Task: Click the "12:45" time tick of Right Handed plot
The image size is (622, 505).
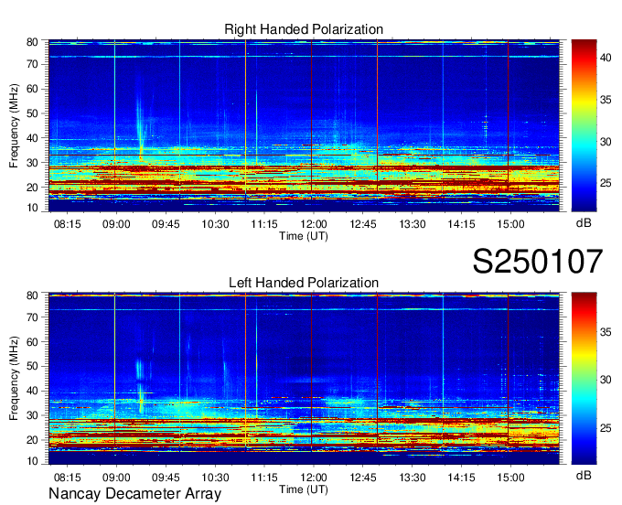Action: (363, 224)
